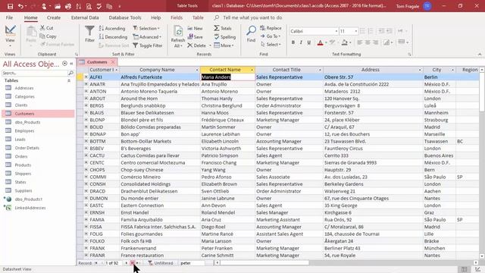
Task: Click the Cut scissors command
Action: (x=47, y=28)
